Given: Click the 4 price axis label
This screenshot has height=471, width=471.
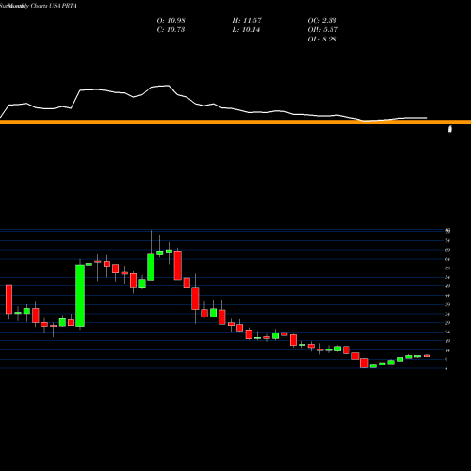Looking at the screenshot, I should pos(447,368).
